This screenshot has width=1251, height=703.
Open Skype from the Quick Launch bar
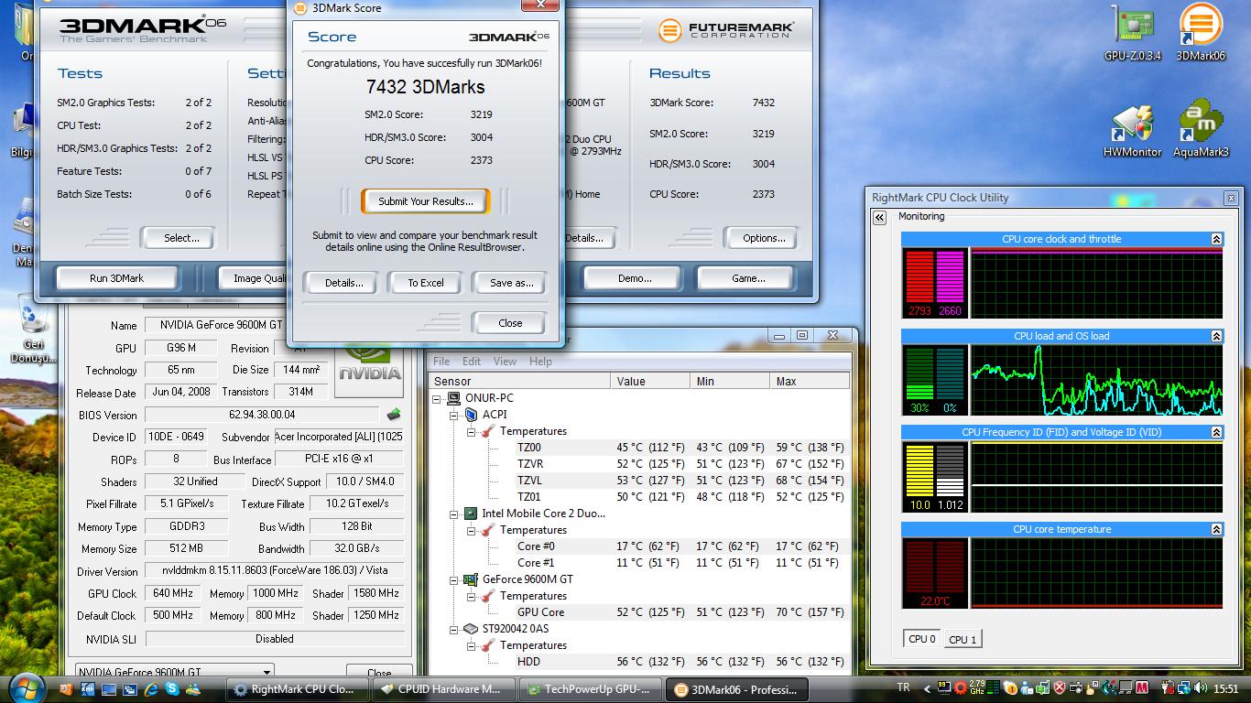pos(172,689)
